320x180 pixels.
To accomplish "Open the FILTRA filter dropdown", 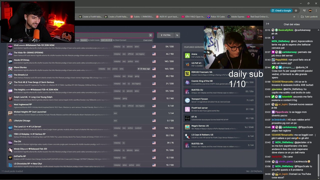I will tap(165, 35).
